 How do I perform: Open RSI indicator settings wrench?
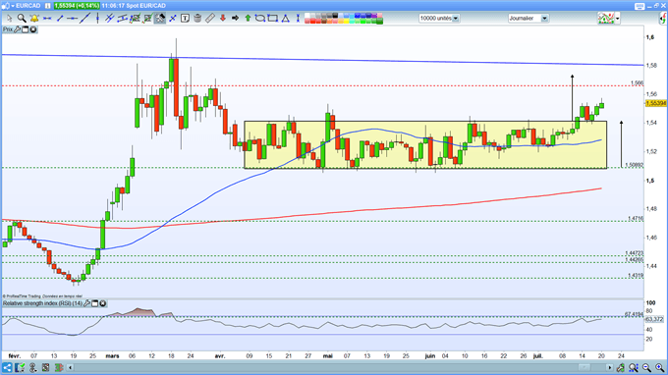click(x=86, y=303)
